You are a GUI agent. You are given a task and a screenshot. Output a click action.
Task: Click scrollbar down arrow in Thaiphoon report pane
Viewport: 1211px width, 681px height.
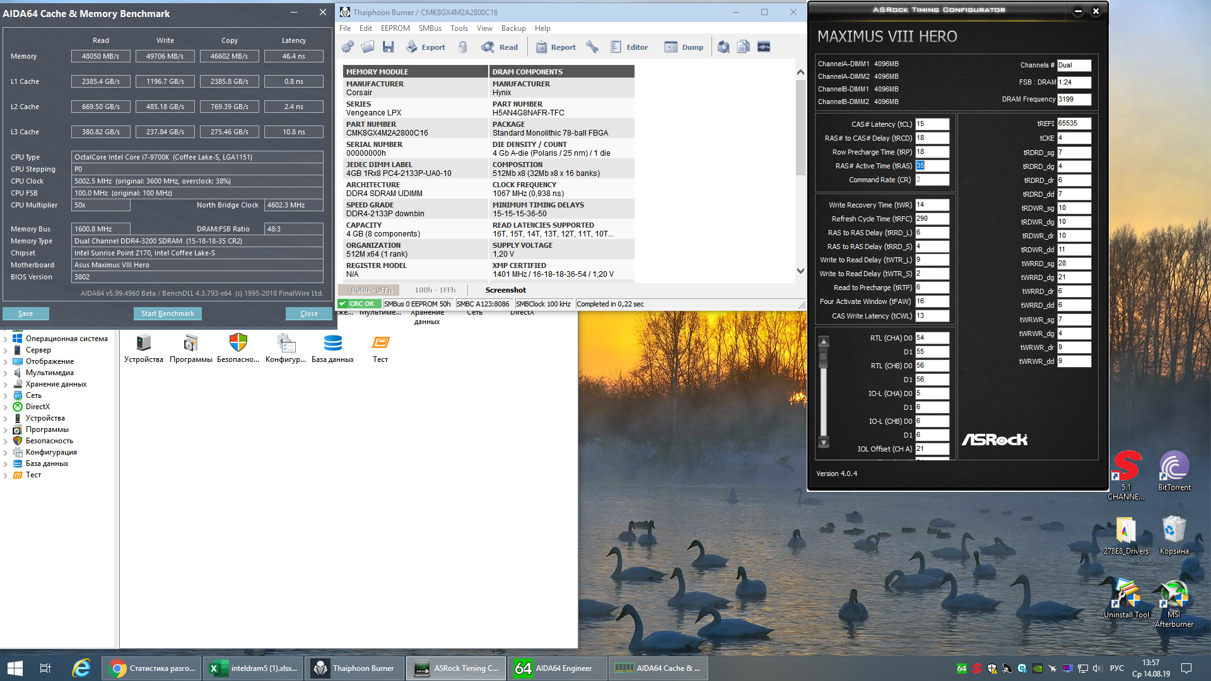tap(800, 271)
